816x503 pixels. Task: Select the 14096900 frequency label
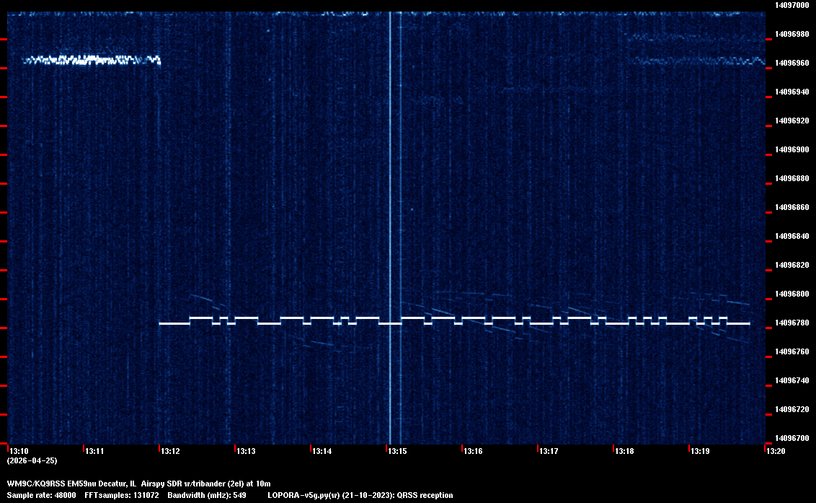(x=790, y=150)
